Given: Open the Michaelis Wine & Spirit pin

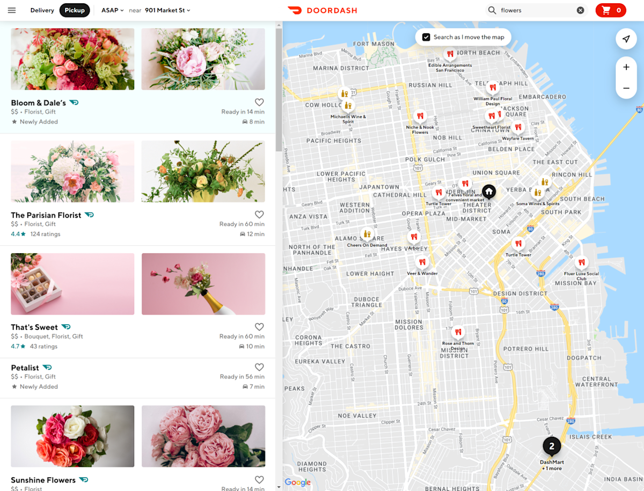Looking at the screenshot, I should (x=348, y=105).
